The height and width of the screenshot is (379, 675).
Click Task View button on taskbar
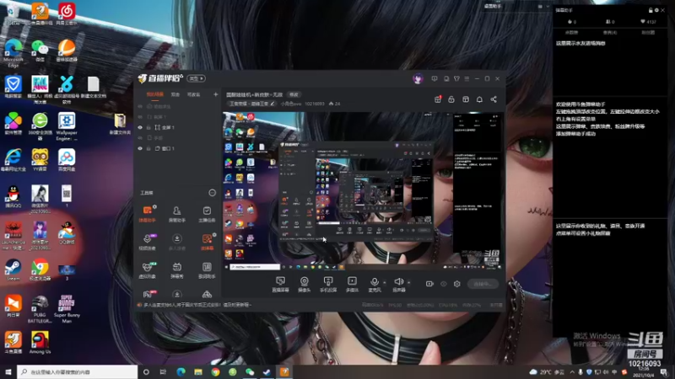pos(163,372)
